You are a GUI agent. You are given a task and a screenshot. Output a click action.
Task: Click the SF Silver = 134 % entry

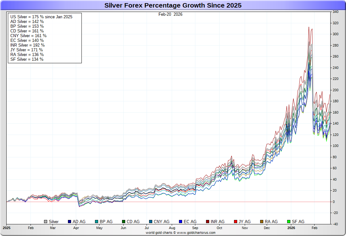(27, 59)
